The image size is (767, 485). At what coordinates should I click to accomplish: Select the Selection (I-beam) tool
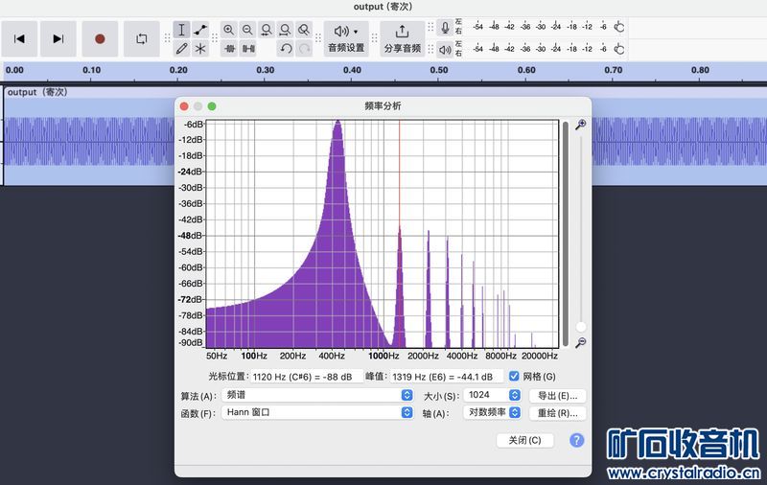pyautogui.click(x=181, y=30)
